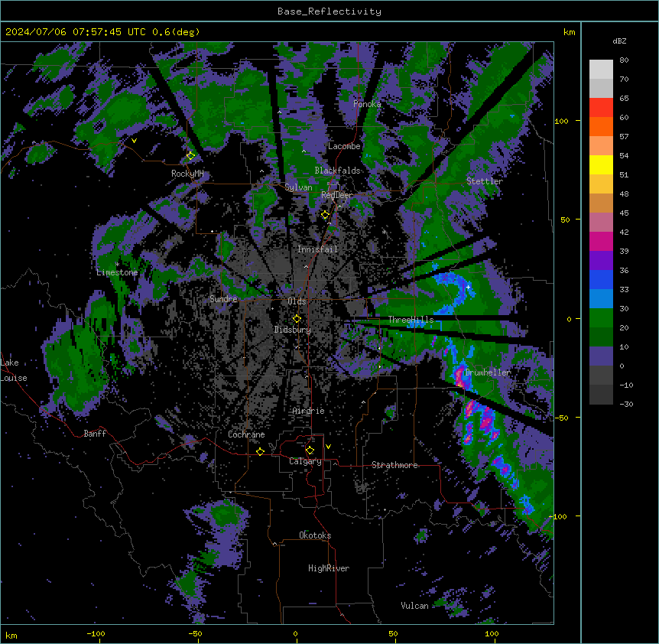Click the Sylvan label
The width and height of the screenshot is (659, 644).
pos(298,187)
